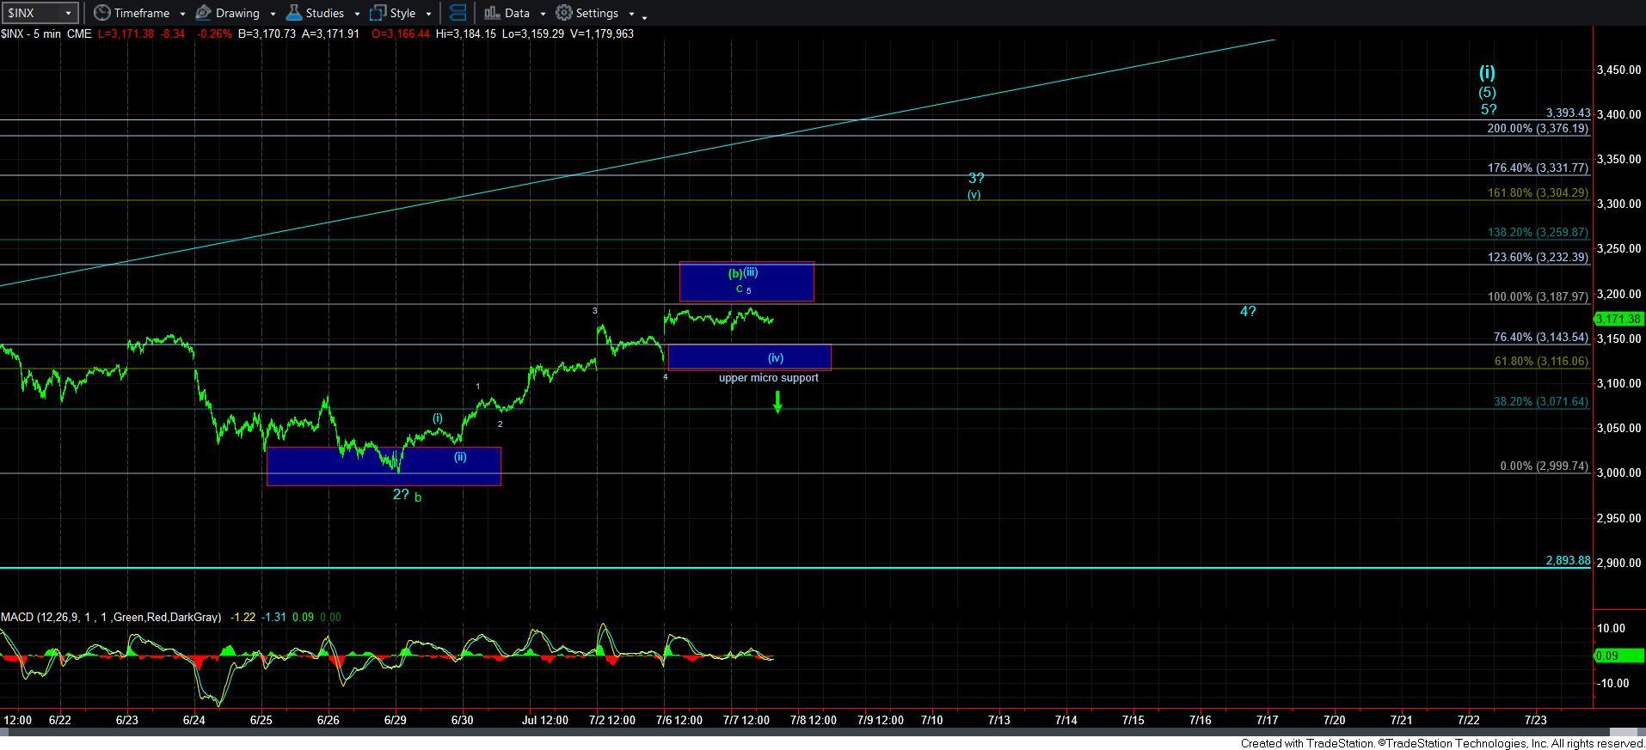The height and width of the screenshot is (750, 1646).
Task: Expand the Studies dropdown arrow
Action: click(x=357, y=14)
